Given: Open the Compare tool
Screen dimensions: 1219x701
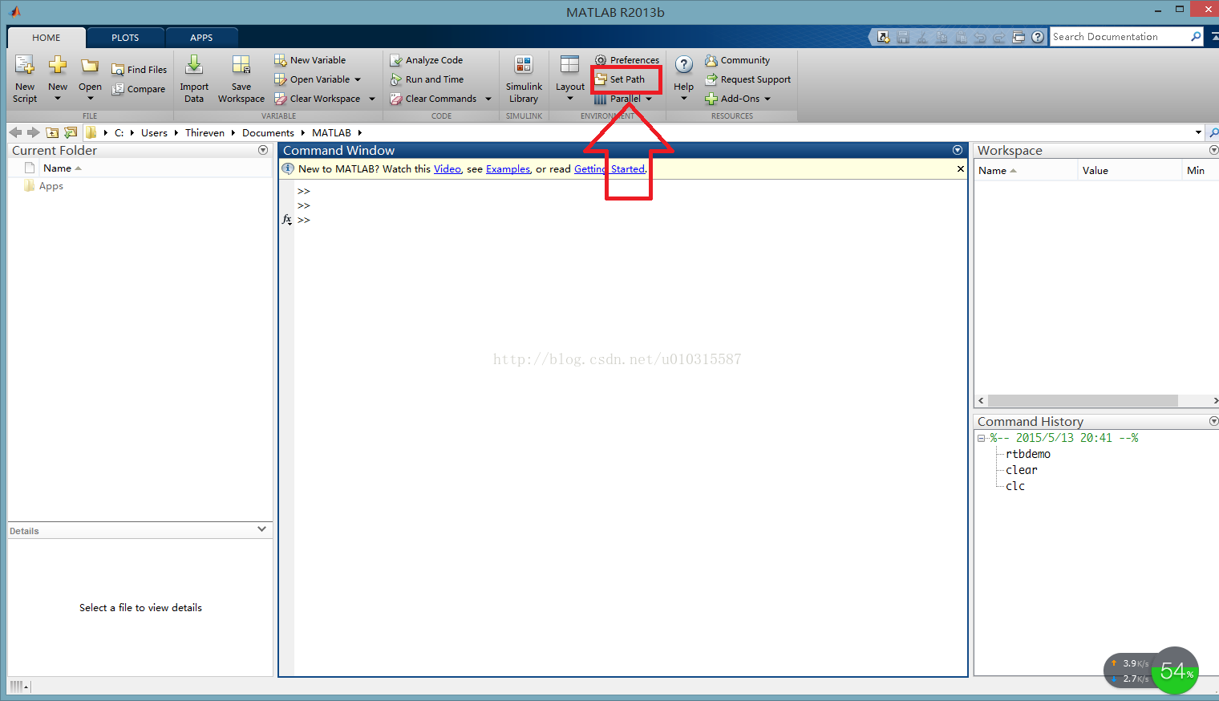Looking at the screenshot, I should (139, 89).
